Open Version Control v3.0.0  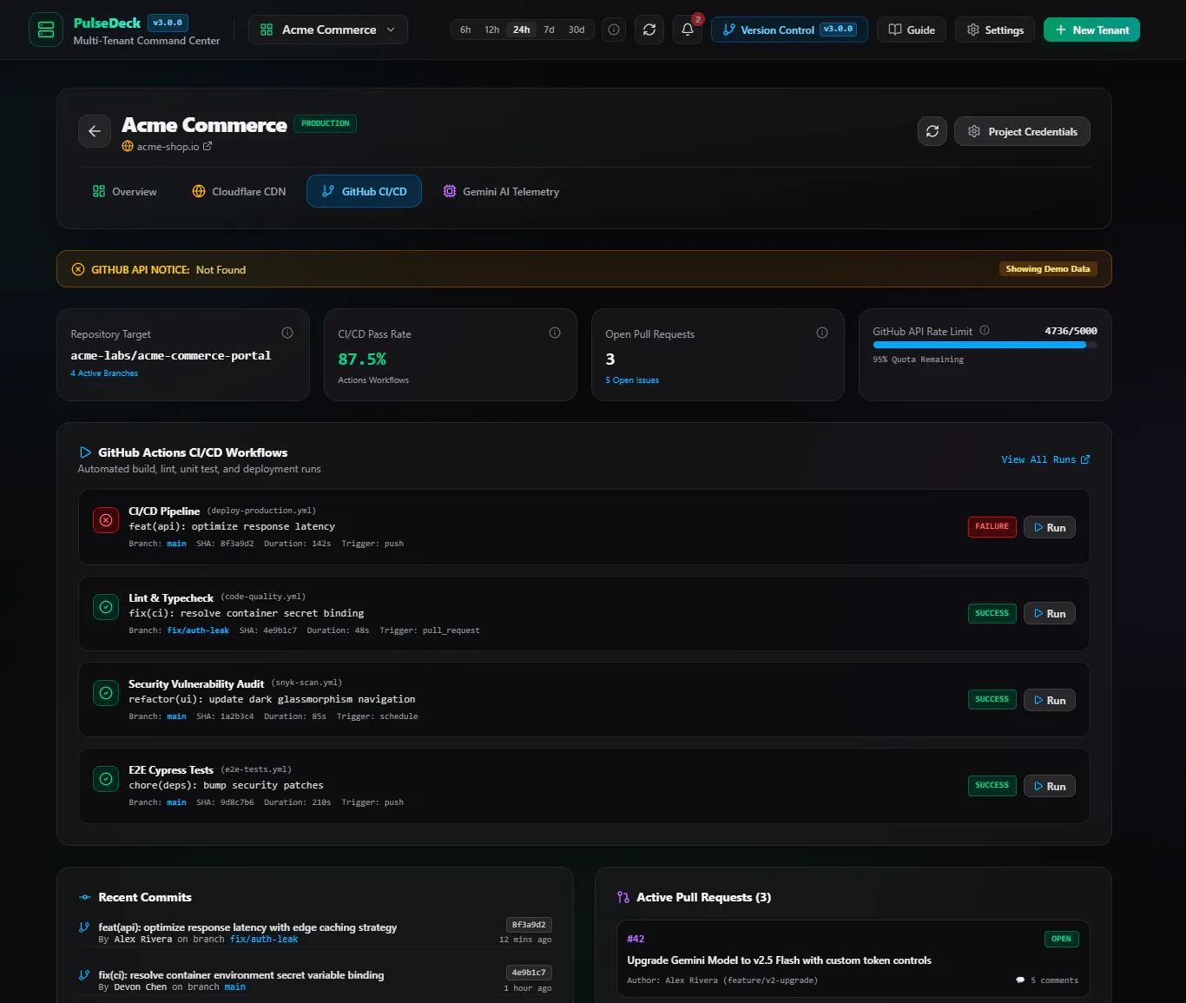[x=789, y=30]
